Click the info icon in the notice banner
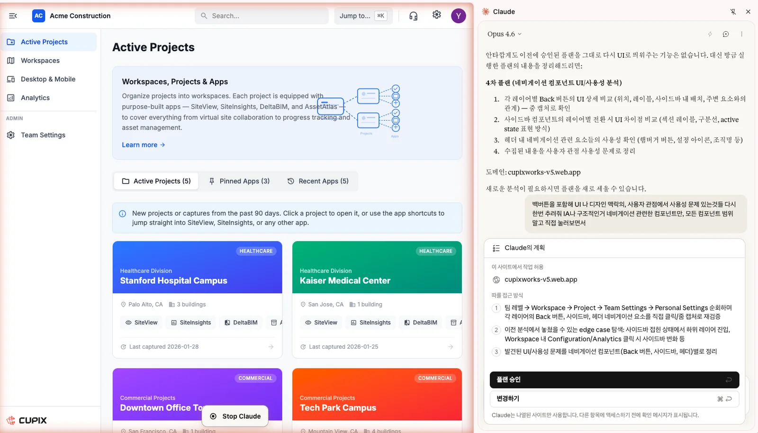This screenshot has width=758, height=433. pos(122,214)
